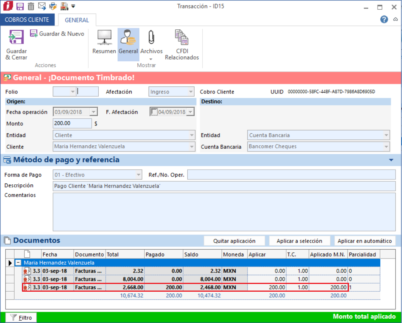
Task: Click the Filtro button at bottom
Action: [21, 318]
